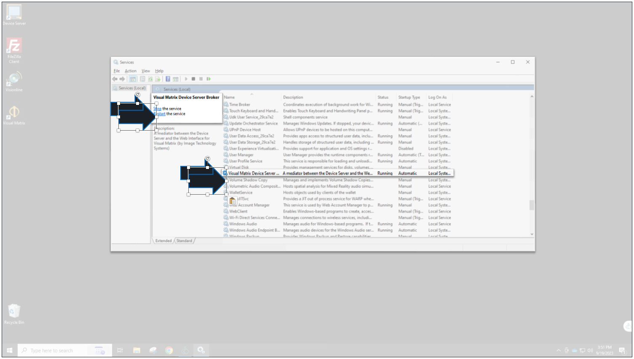Click the Pause Service toolbar icon
The width and height of the screenshot is (634, 359).
[x=201, y=79]
